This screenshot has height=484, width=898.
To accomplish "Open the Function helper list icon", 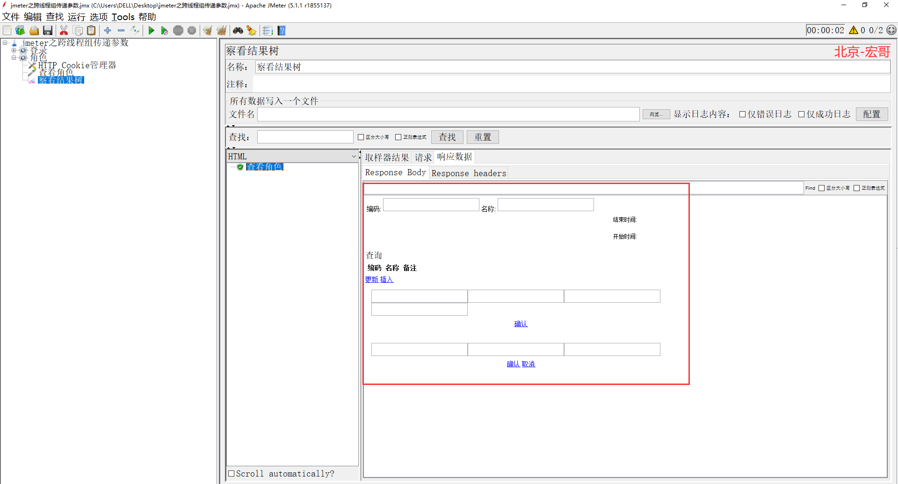I will (x=268, y=31).
